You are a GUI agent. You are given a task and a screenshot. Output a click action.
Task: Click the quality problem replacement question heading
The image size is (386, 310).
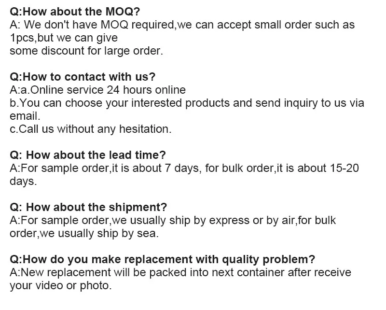[163, 259]
